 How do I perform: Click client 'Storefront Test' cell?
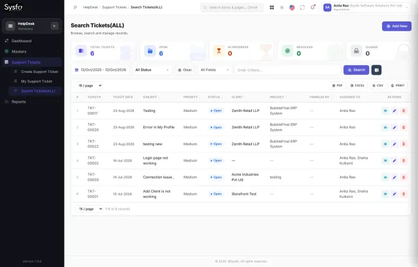244,194
